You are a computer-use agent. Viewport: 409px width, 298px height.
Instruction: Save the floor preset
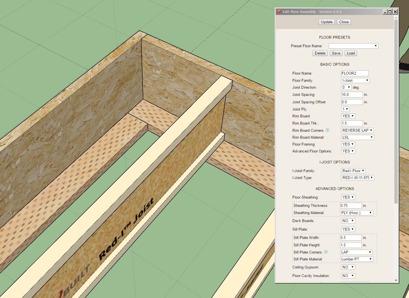click(336, 53)
